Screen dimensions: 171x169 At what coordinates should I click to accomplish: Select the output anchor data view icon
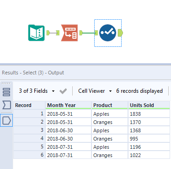(6, 120)
